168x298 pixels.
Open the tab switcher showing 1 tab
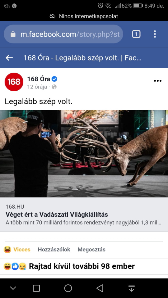[x=136, y=34]
